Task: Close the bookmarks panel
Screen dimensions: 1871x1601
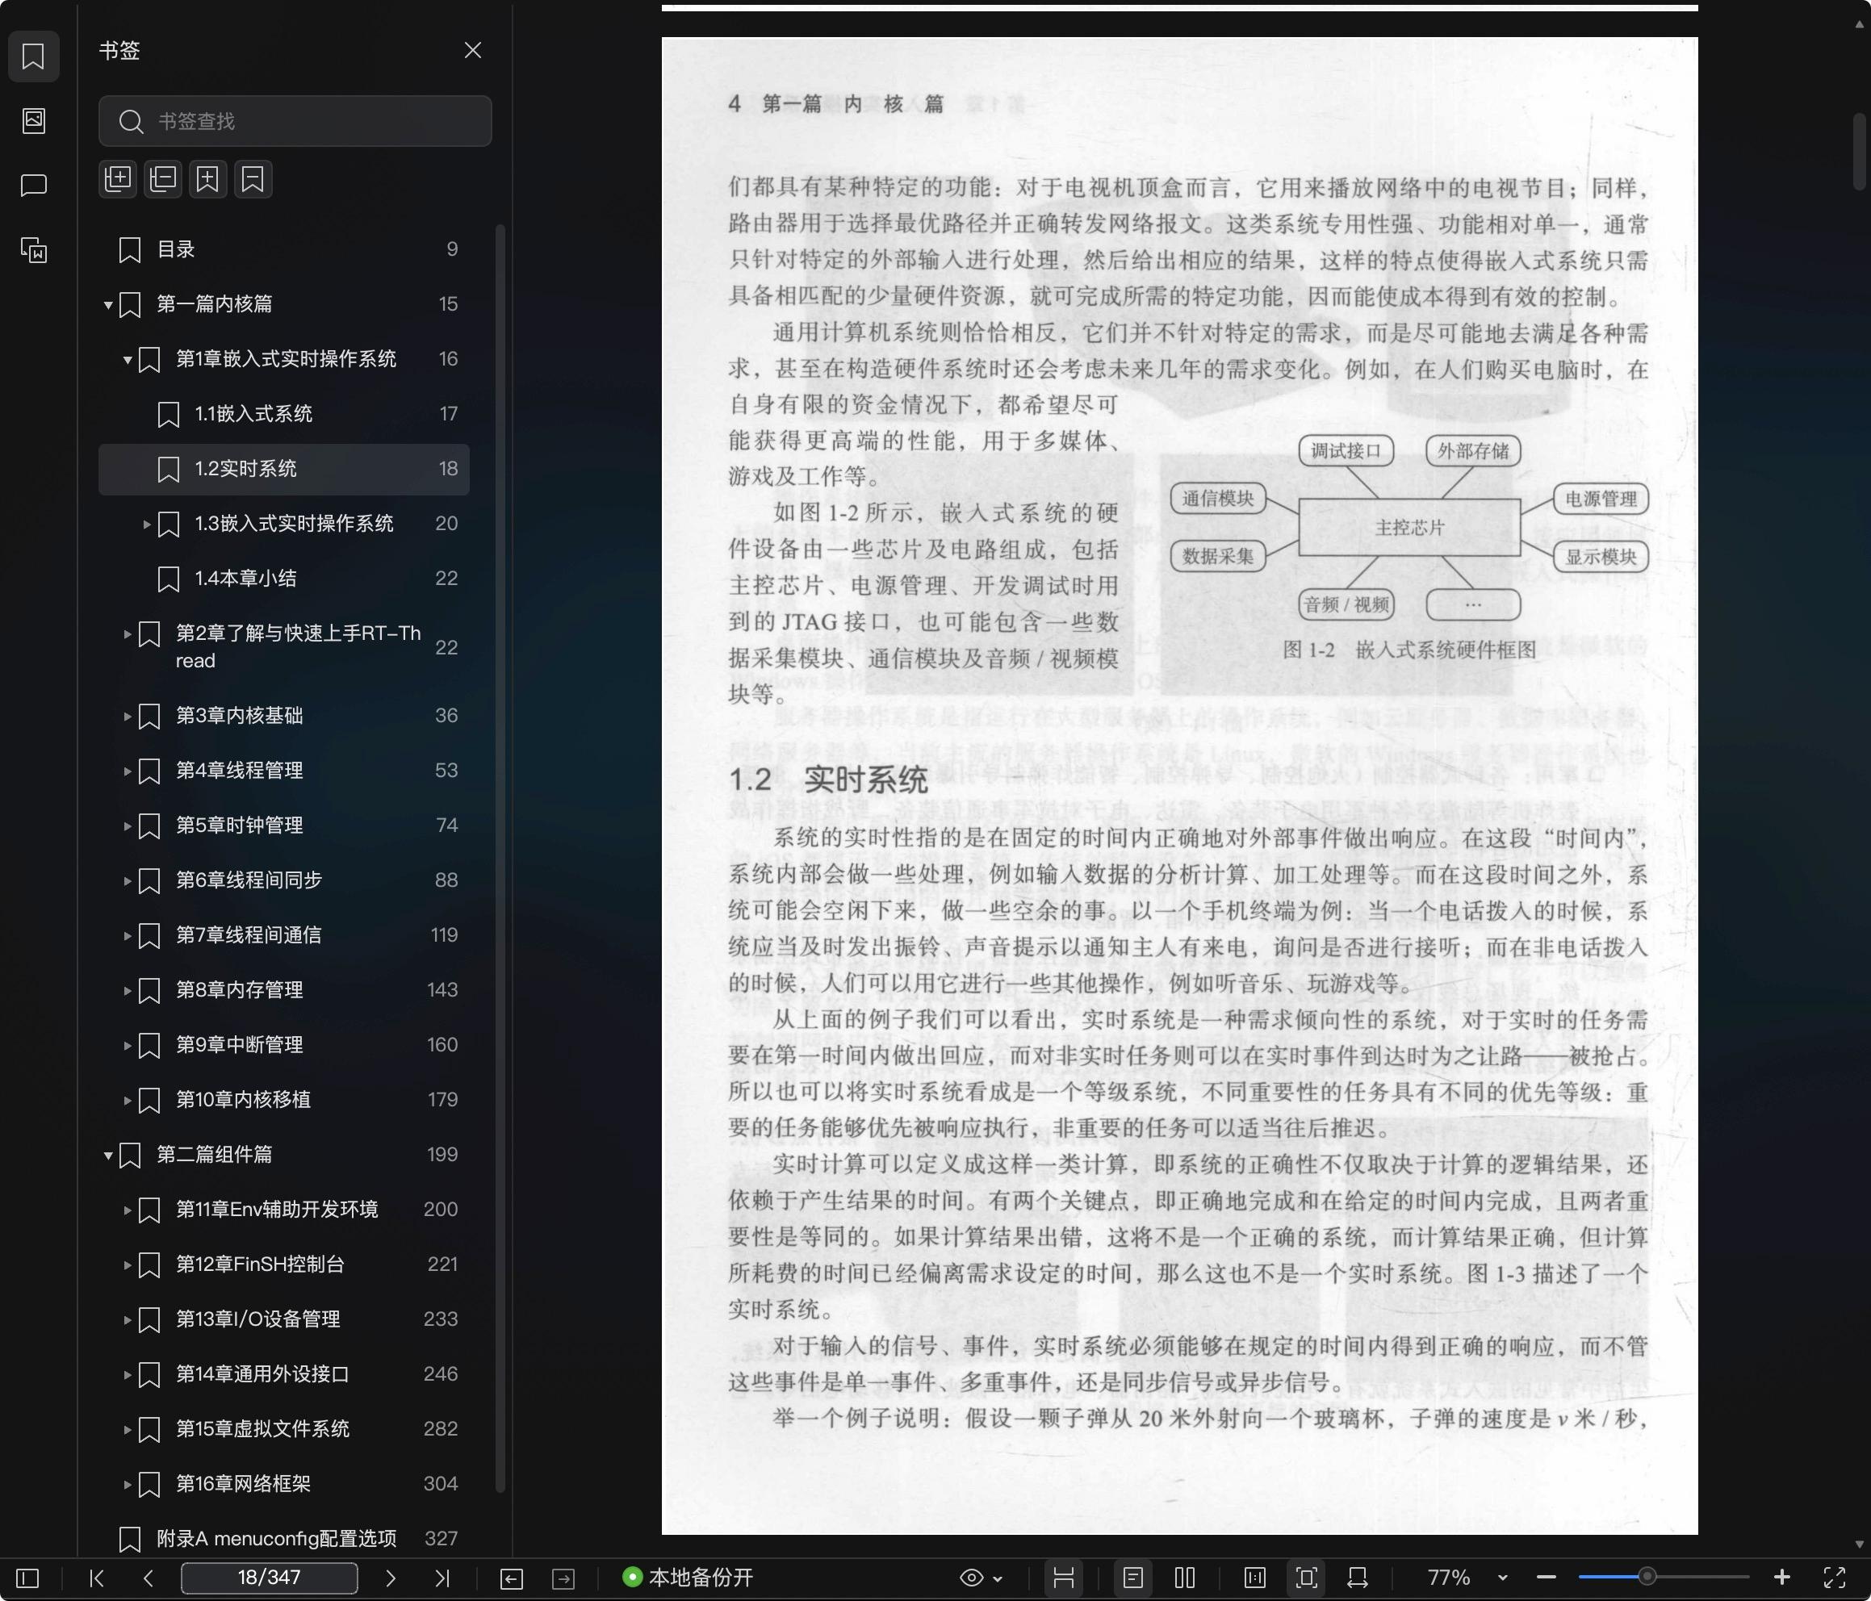Action: 472,51
